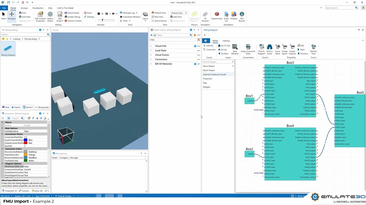The image size is (366, 205).
Task: Click the FalseValueColor Orange swatch
Action: 26,155
